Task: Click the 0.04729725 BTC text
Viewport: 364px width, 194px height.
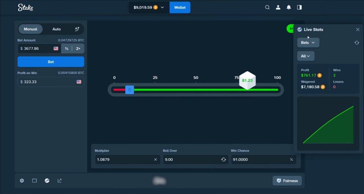Action: pyautogui.click(x=71, y=40)
